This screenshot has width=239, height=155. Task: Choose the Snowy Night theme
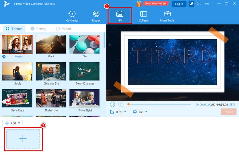pyautogui.click(x=84, y=98)
